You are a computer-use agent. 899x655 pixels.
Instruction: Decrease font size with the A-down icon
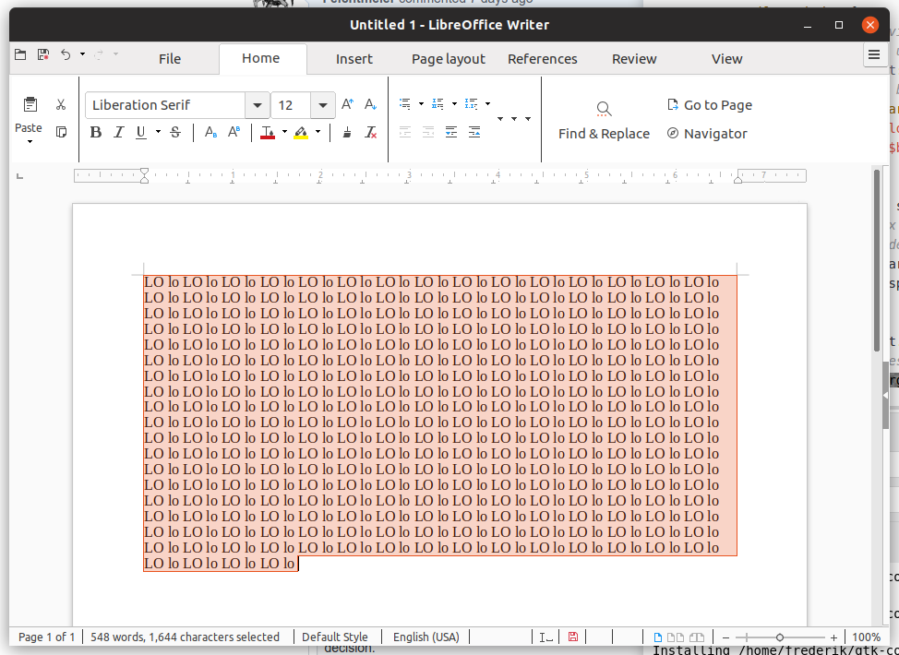(370, 105)
